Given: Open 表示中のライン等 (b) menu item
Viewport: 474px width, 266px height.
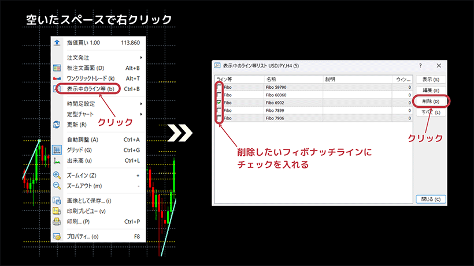Looking at the screenshot, I should tap(98, 89).
